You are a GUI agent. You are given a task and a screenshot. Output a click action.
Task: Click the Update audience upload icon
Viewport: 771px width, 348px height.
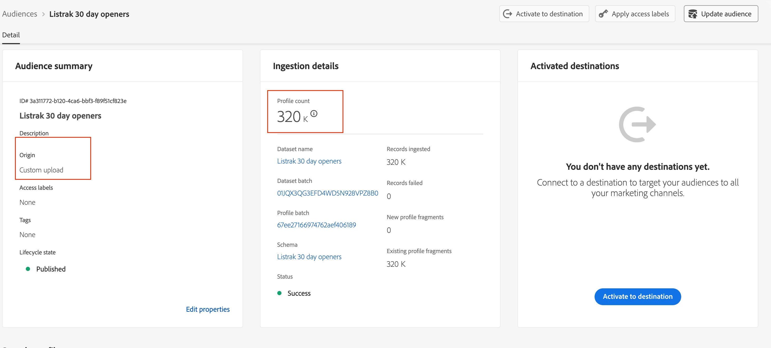pyautogui.click(x=693, y=14)
